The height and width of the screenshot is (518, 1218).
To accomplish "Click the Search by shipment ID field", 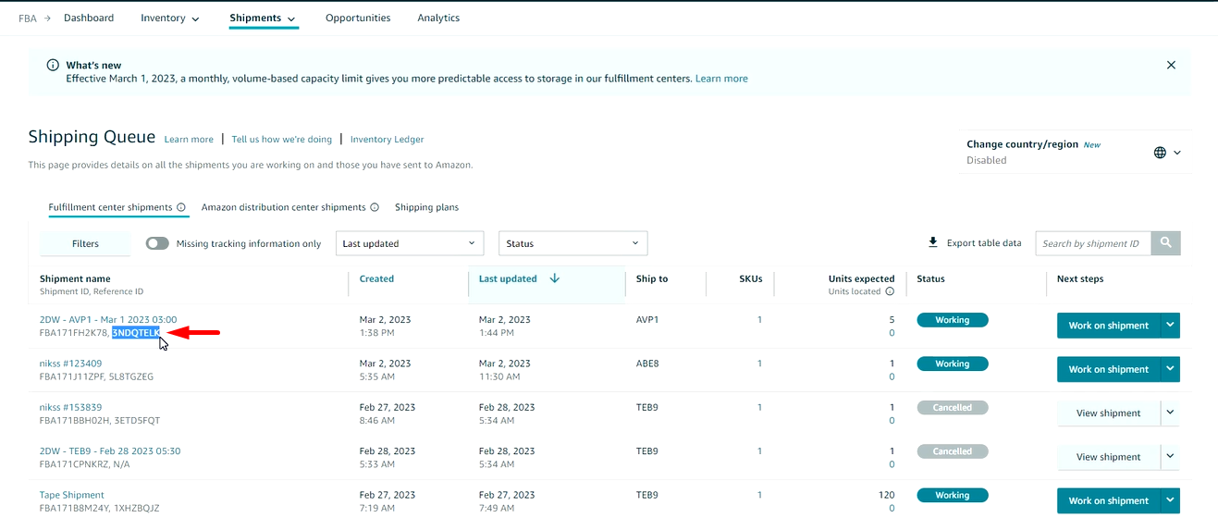I will [x=1092, y=243].
